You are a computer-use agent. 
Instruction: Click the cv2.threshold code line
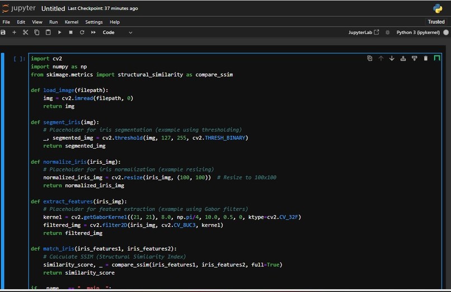[x=145, y=138]
